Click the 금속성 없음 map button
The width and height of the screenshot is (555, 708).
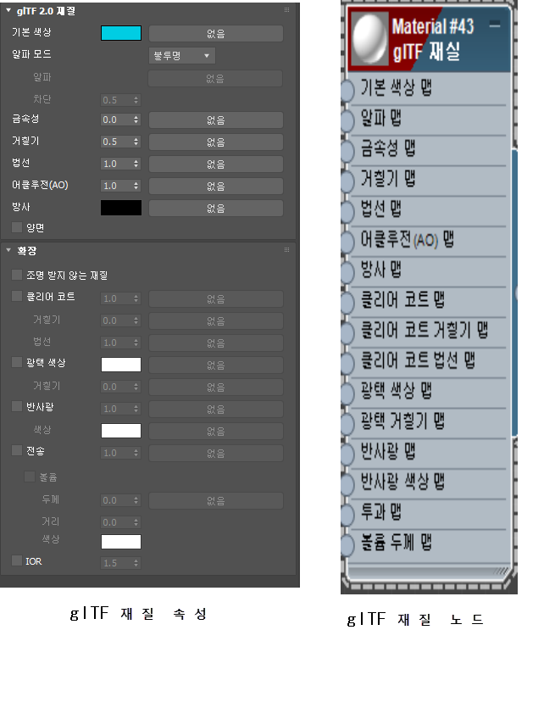[x=216, y=120]
